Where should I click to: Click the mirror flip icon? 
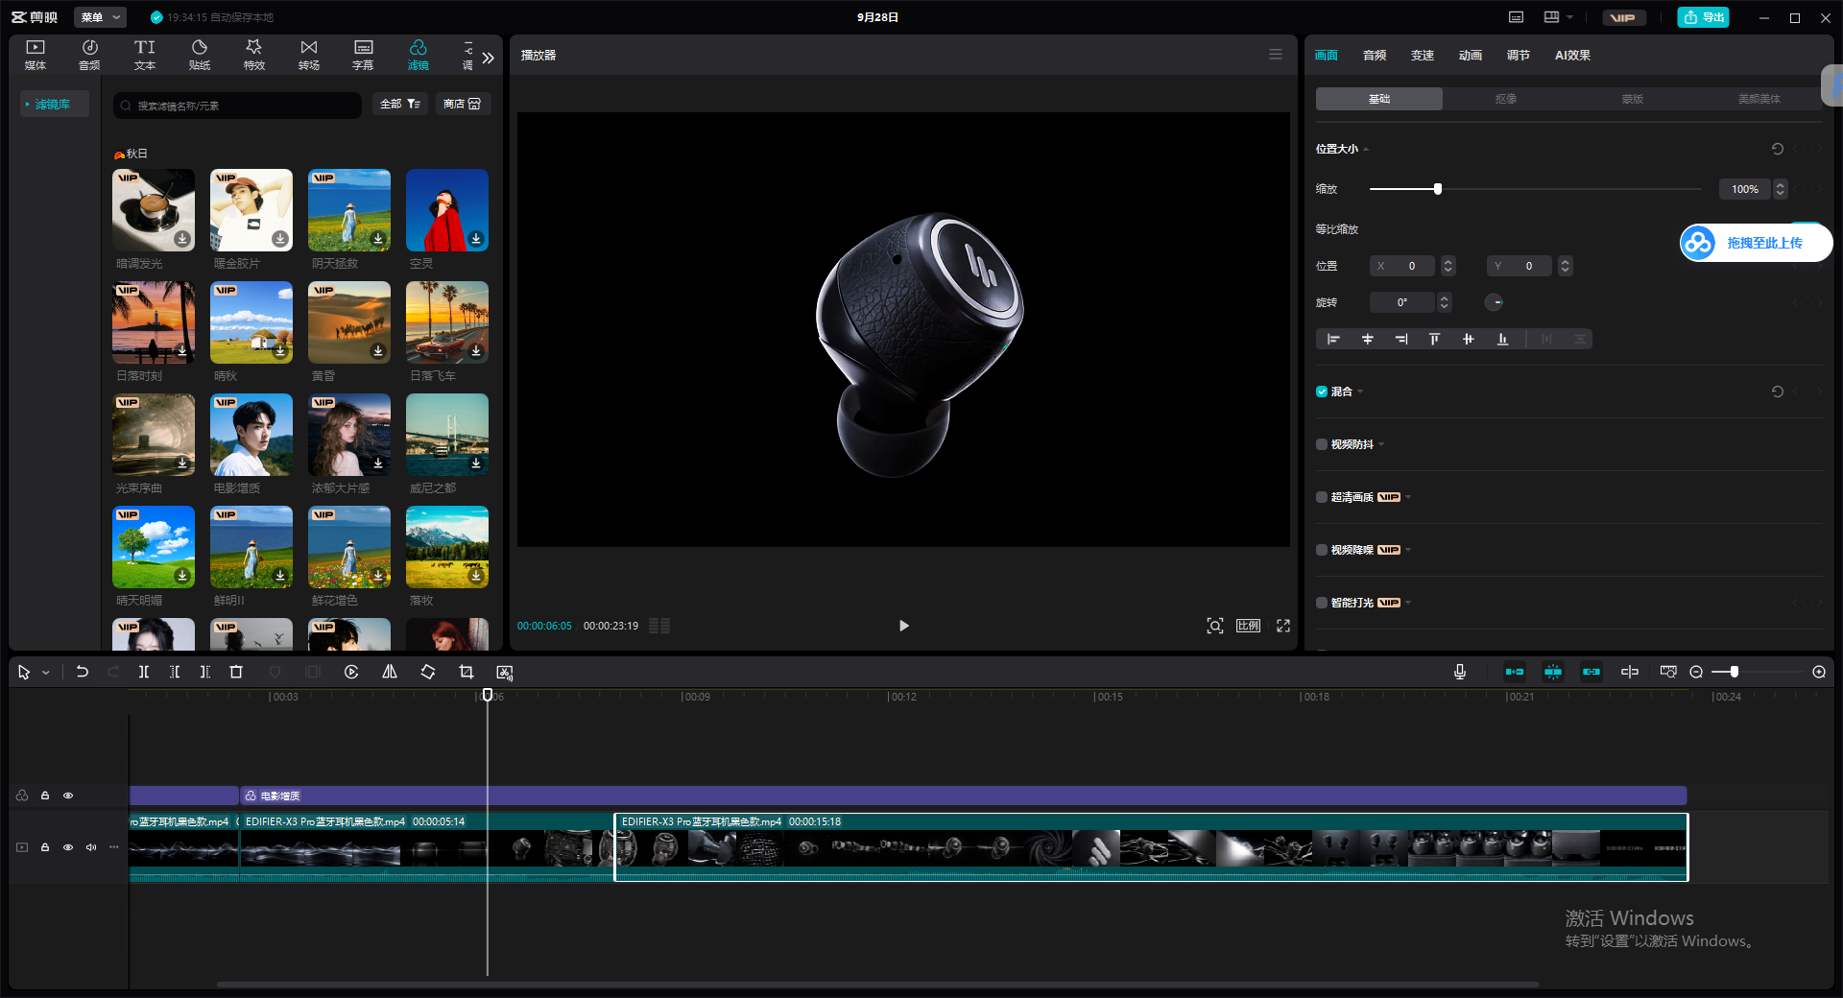(x=390, y=672)
